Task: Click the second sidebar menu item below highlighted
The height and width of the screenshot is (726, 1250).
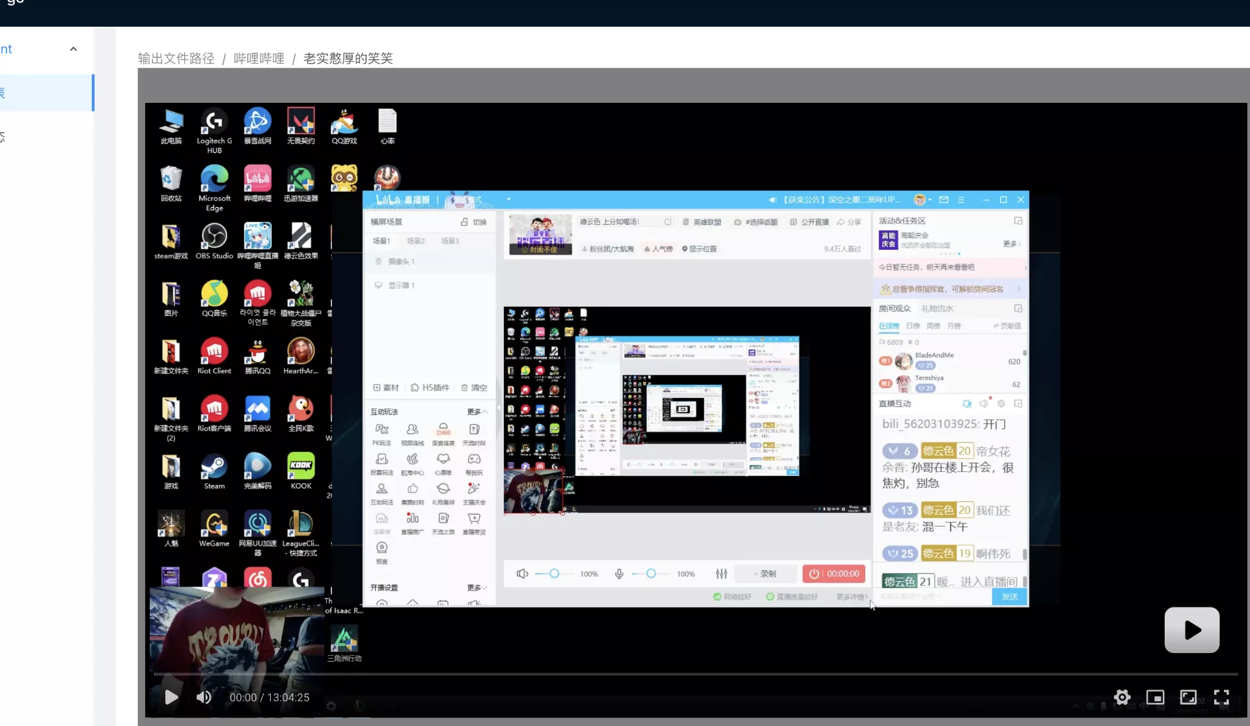Action: (x=46, y=137)
